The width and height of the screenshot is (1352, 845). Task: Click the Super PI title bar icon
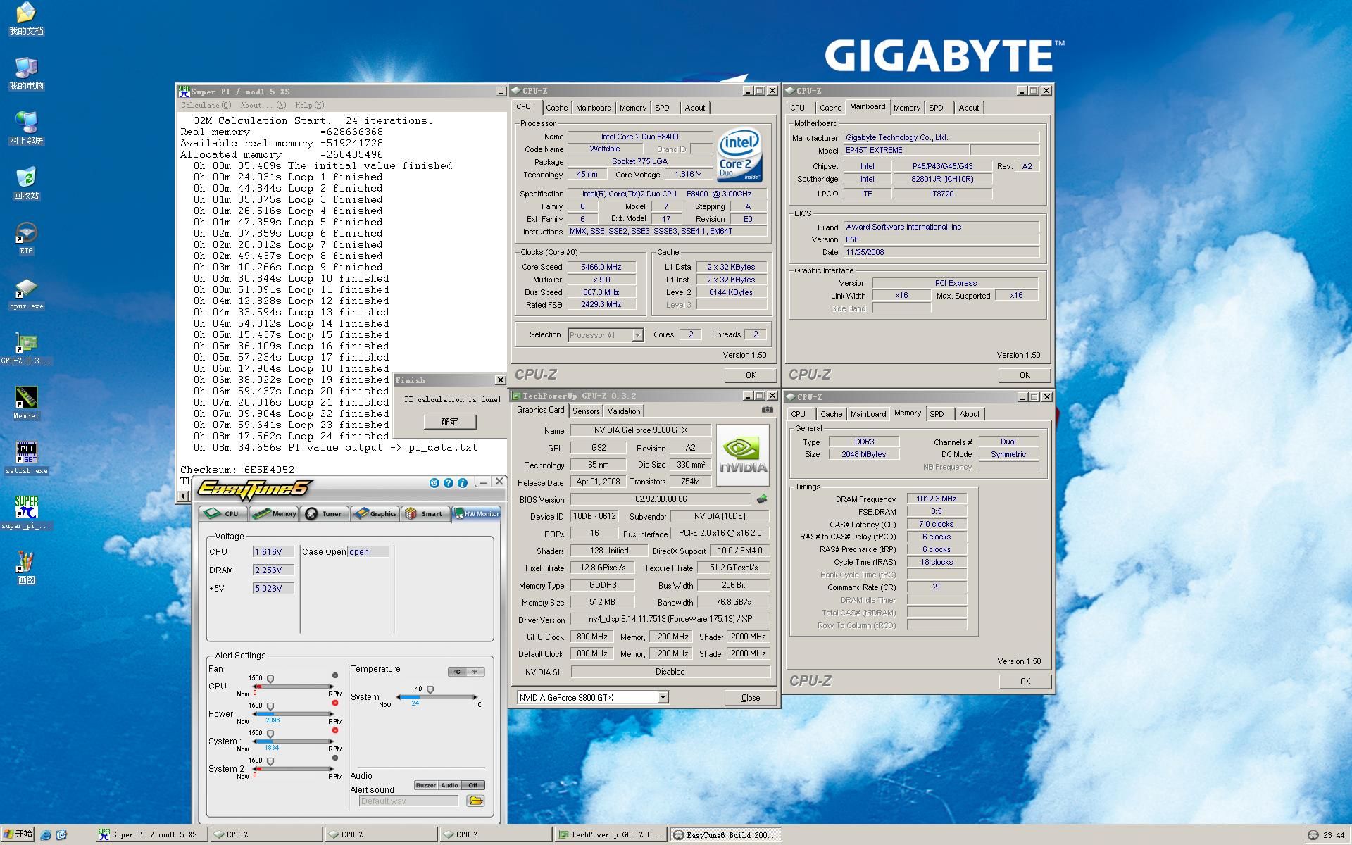[x=184, y=92]
